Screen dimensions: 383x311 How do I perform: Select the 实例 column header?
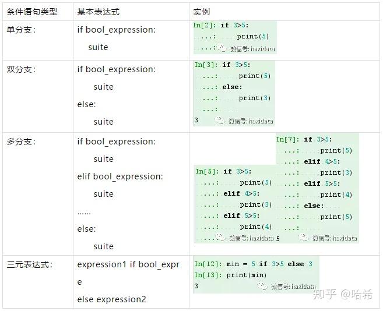click(202, 12)
